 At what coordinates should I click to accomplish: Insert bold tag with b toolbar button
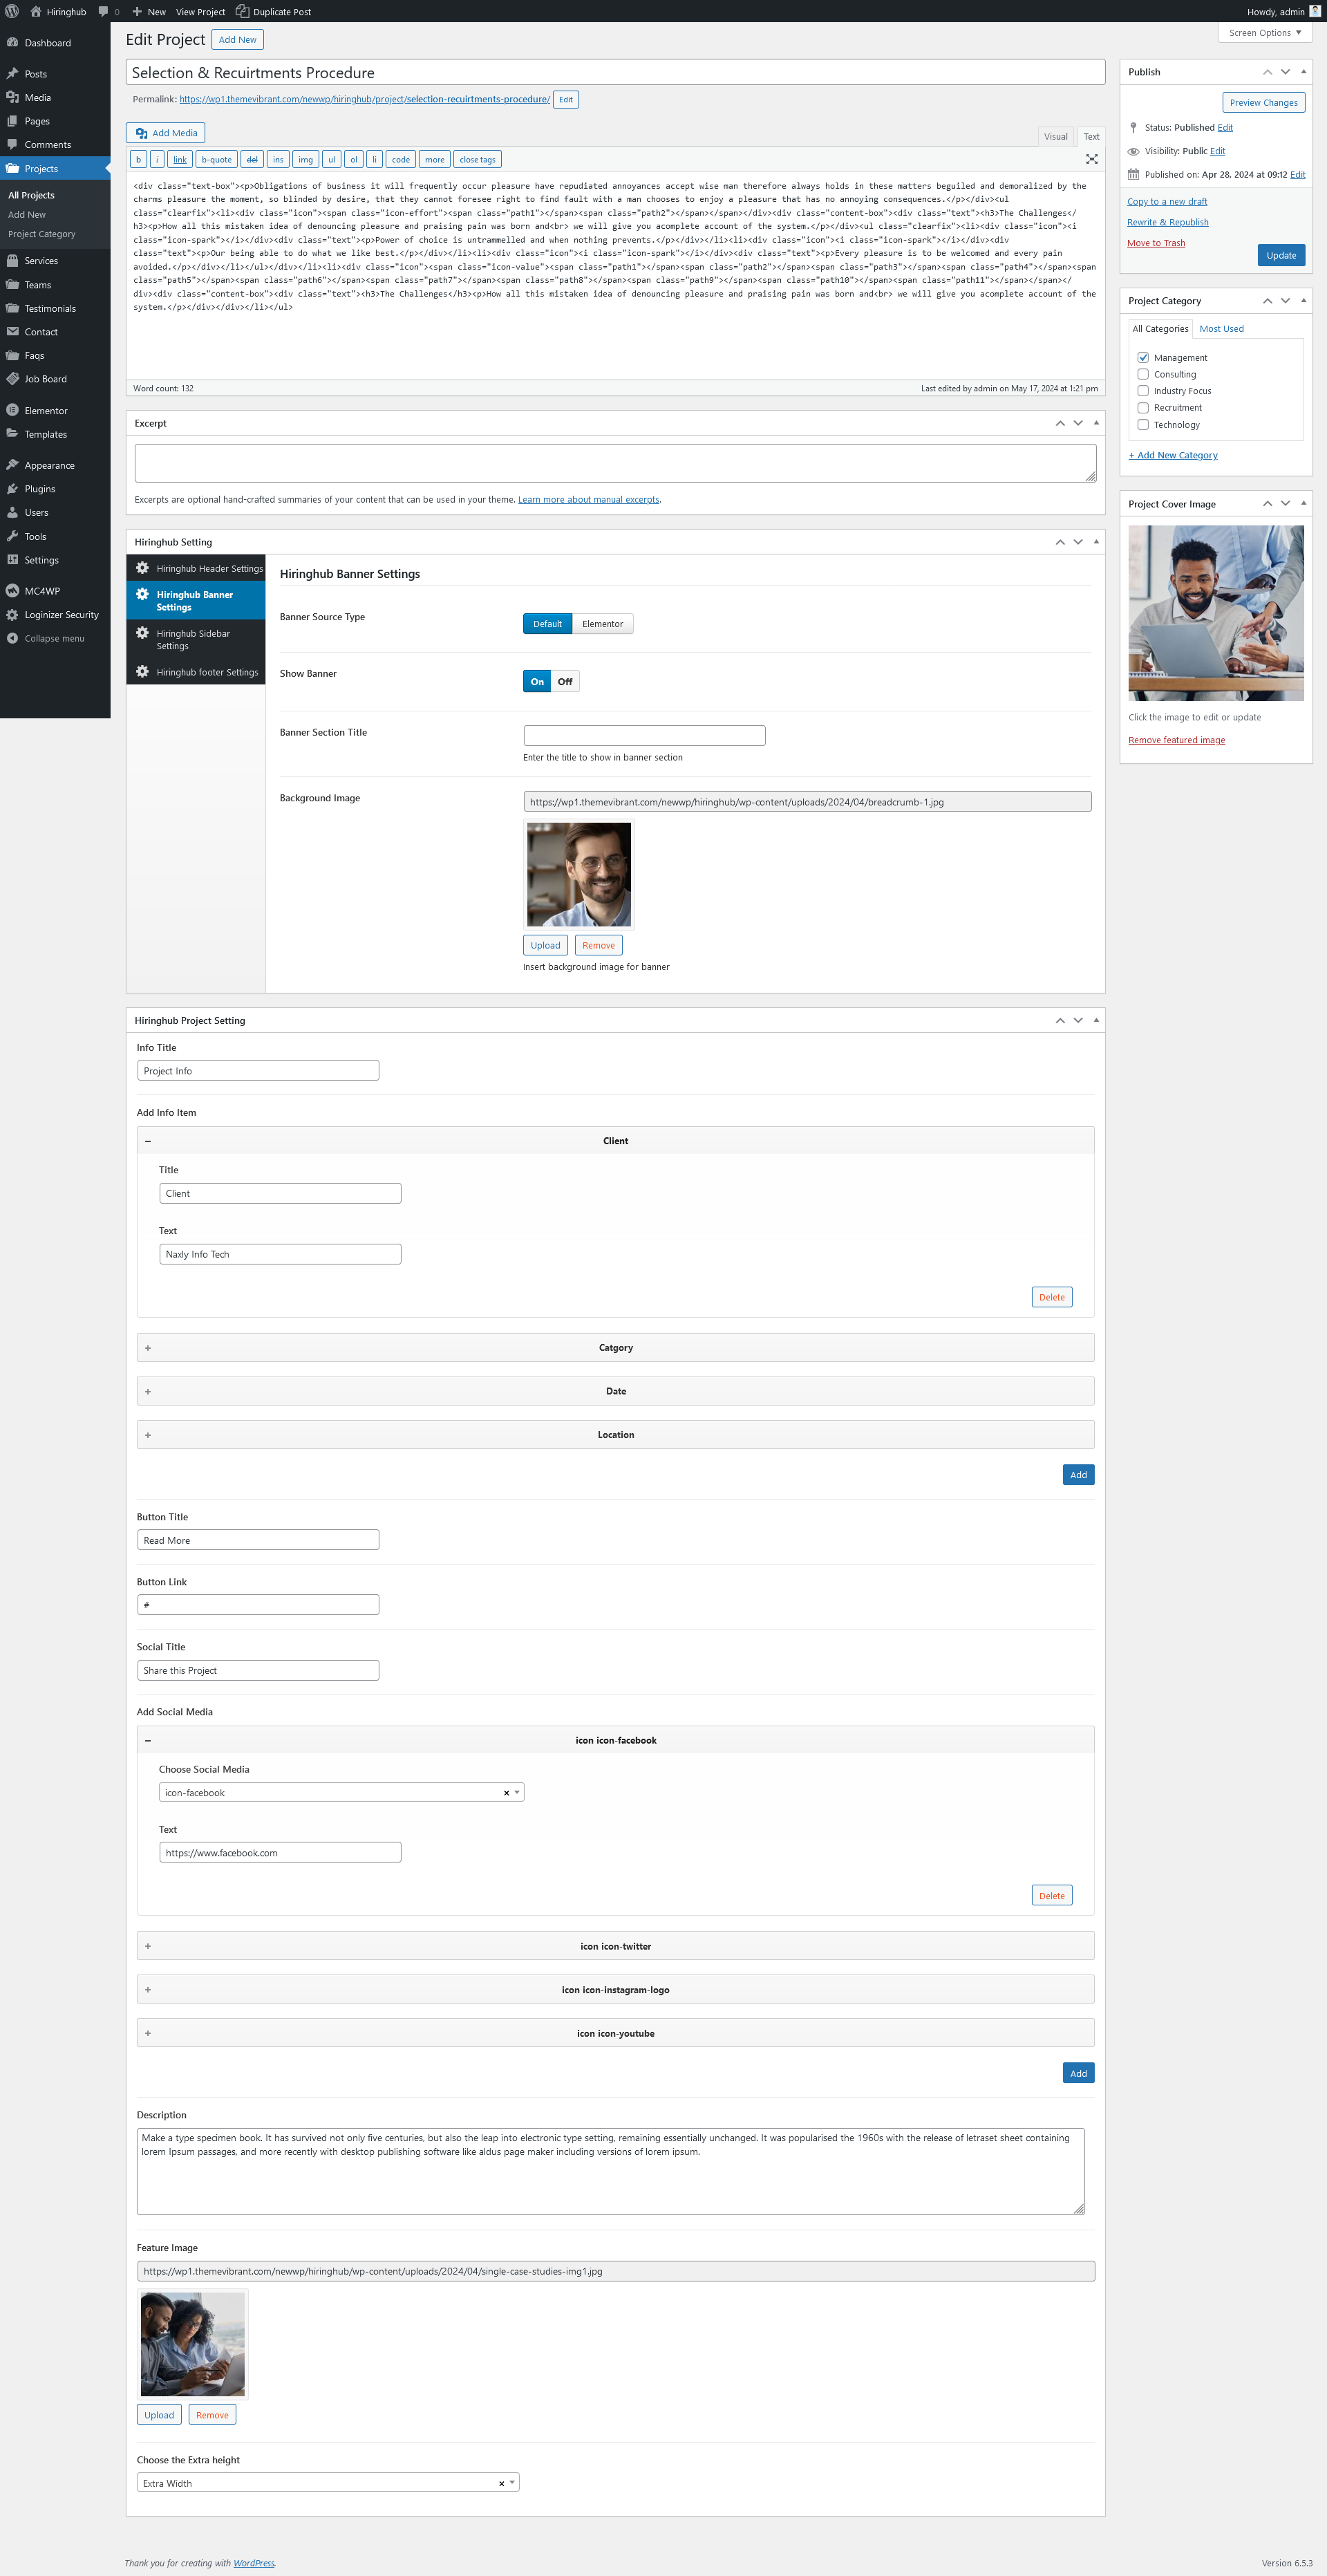(x=138, y=159)
